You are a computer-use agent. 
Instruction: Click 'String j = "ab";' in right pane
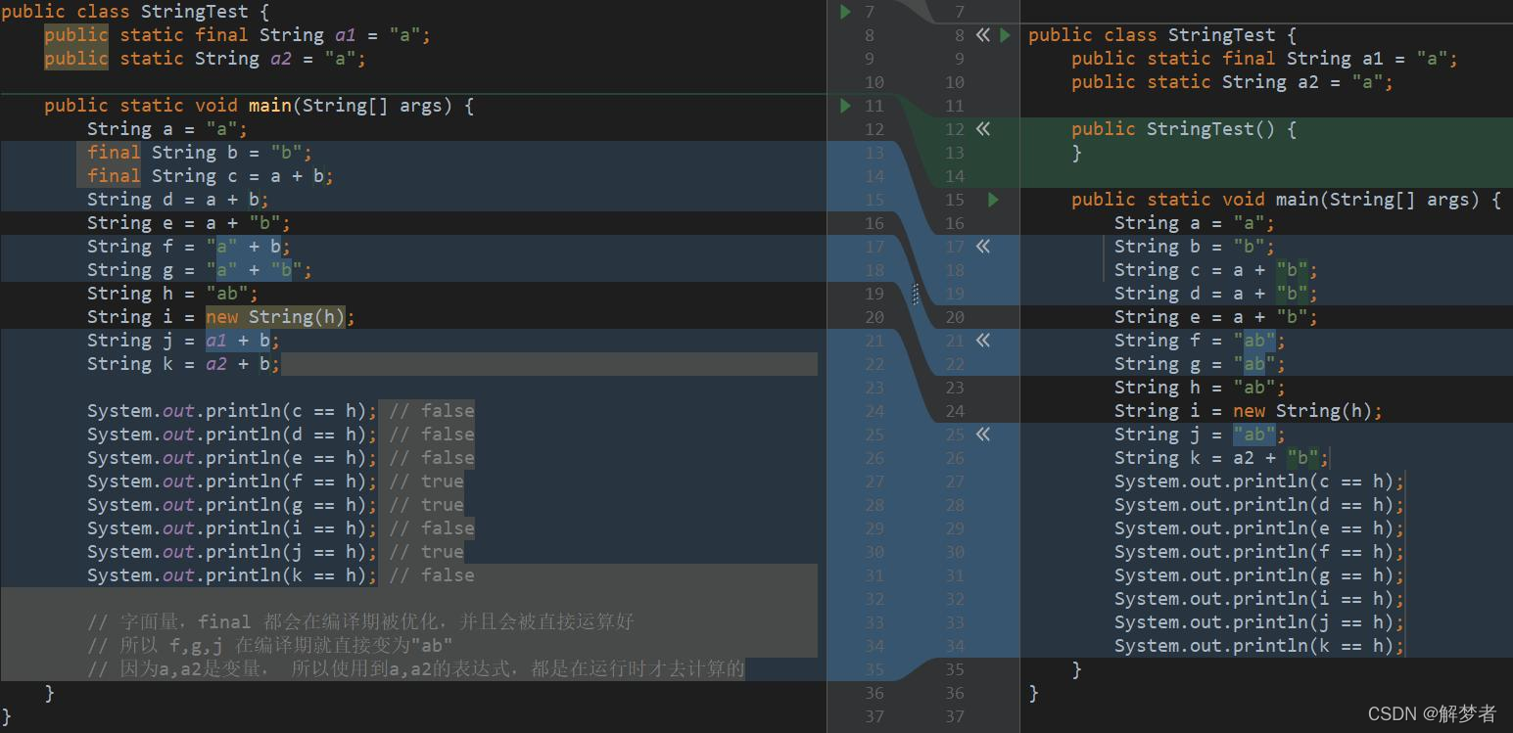click(x=1200, y=435)
